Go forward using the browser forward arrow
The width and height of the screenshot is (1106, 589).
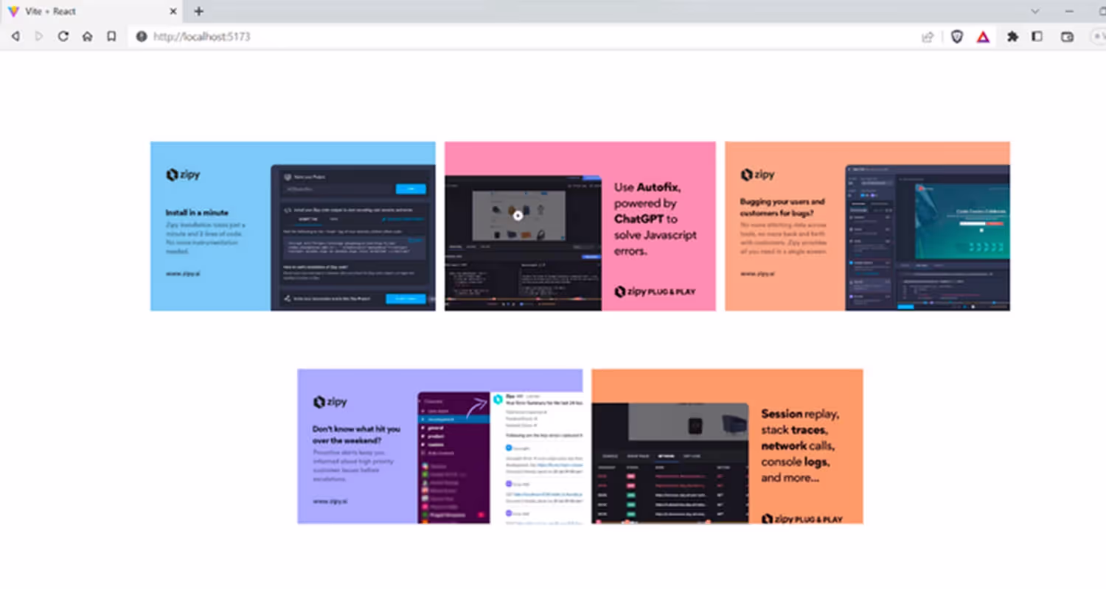point(39,36)
